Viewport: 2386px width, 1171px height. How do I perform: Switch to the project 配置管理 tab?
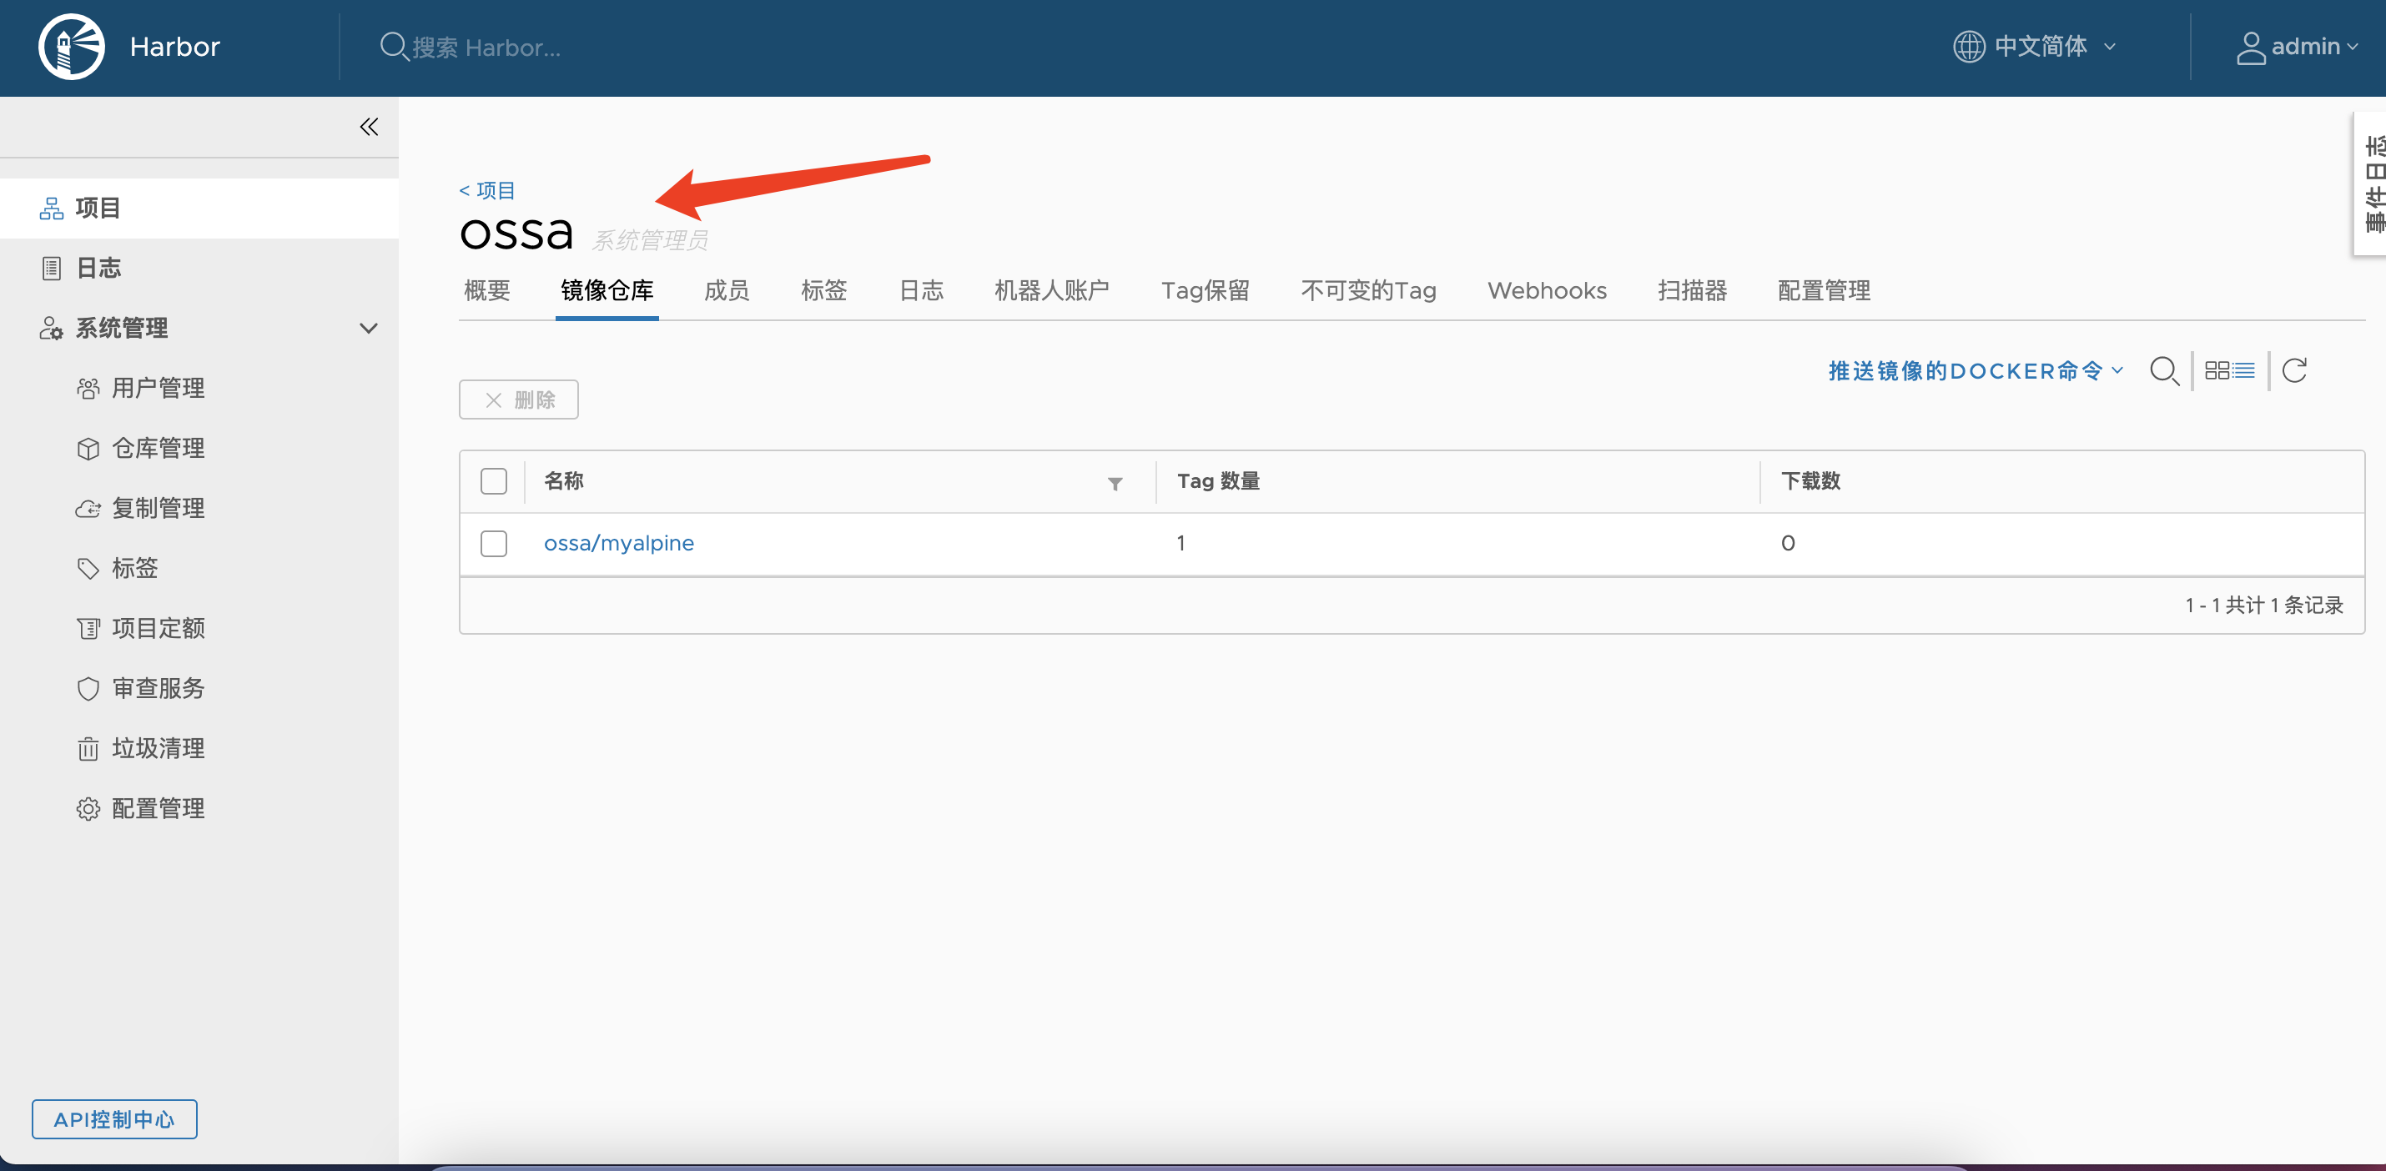click(1825, 291)
